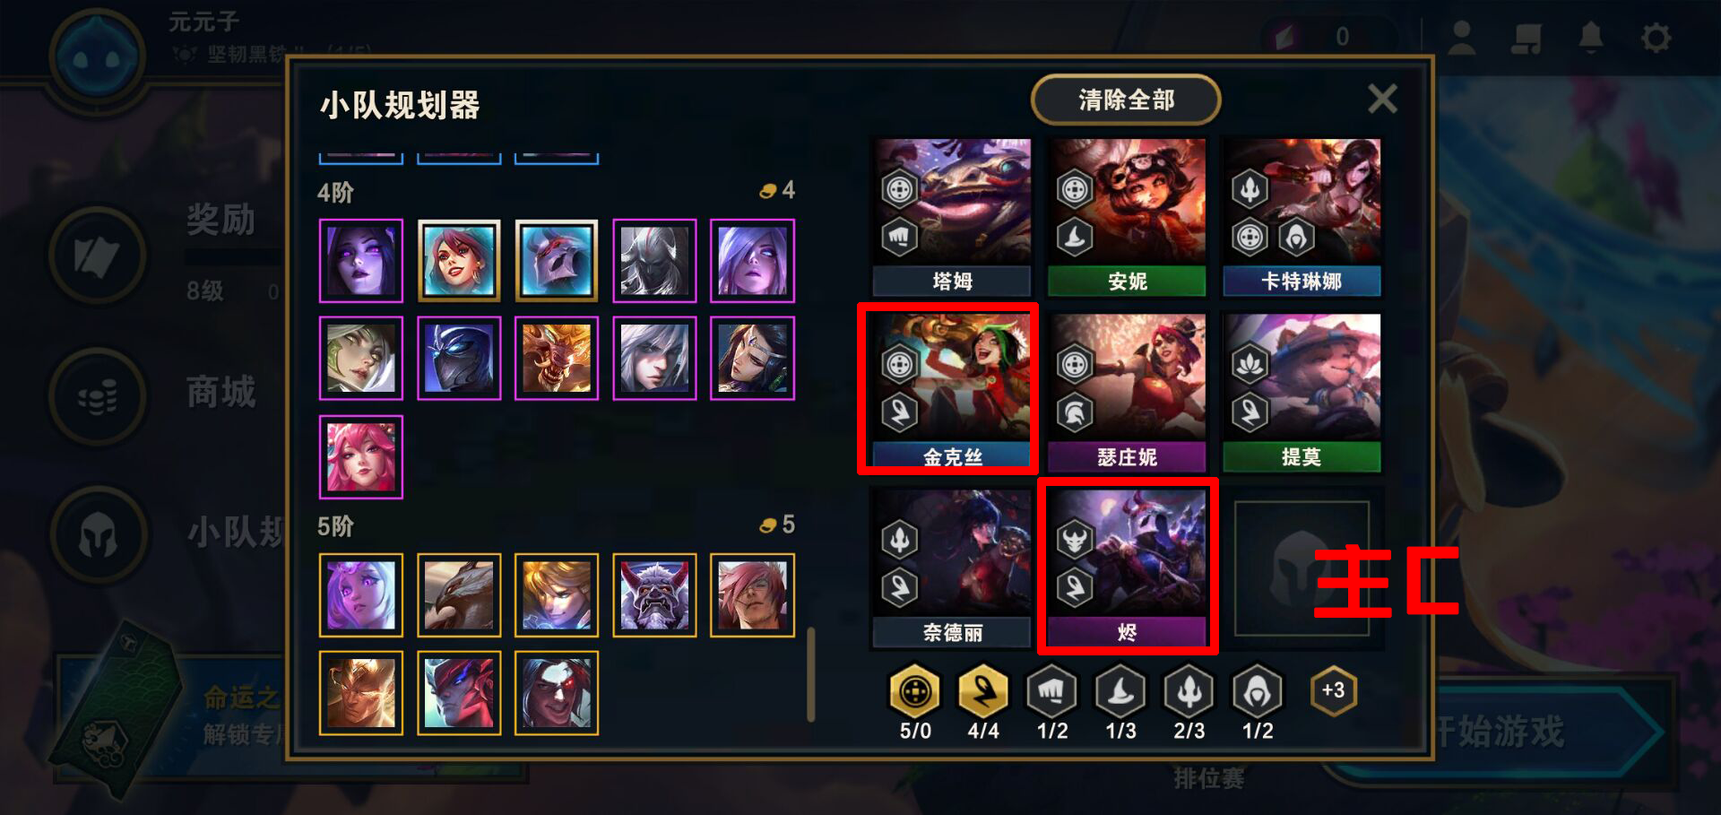Remove 卡特琳娜 from the team grid
1721x815 pixels.
point(1302,216)
